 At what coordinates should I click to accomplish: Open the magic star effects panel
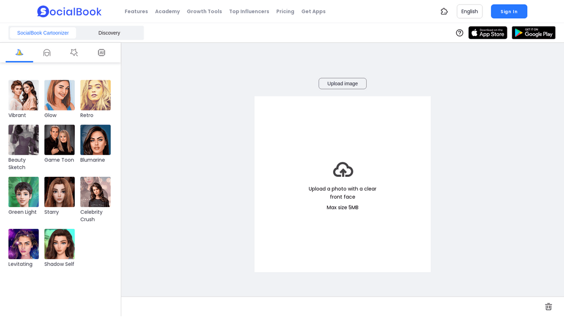(x=74, y=52)
